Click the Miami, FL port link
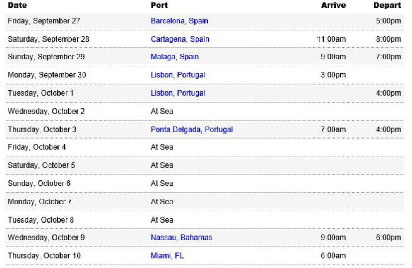The height and width of the screenshot is (268, 412). pos(167,256)
